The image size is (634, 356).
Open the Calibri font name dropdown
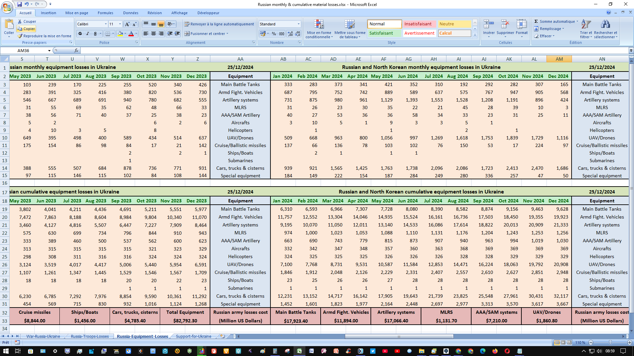tap(106, 24)
